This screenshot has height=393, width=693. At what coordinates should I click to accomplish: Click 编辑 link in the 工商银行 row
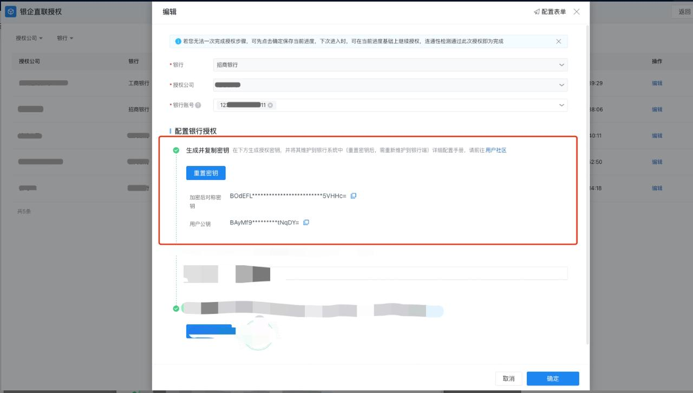point(657,83)
